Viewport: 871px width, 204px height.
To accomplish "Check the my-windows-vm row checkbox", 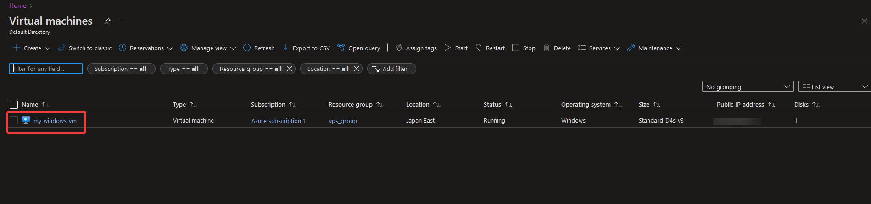I will 14,120.
